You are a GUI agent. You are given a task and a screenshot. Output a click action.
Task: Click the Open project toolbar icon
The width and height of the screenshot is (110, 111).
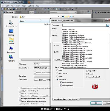[x=5, y=9]
